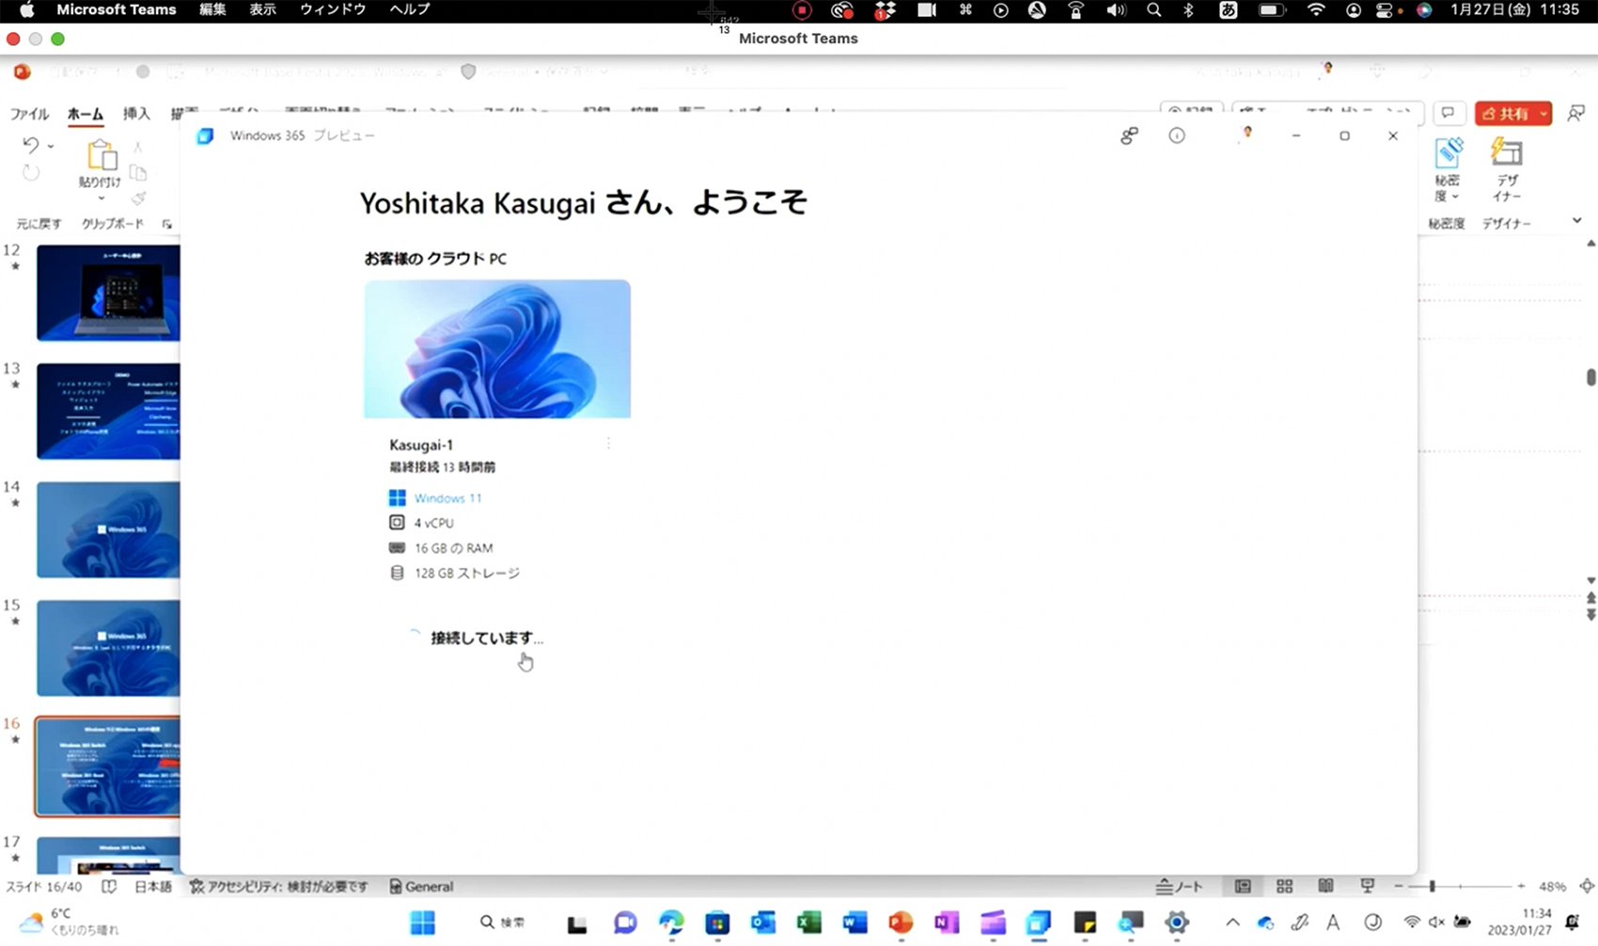Switch to PowerPoint Normal view icon
Screen dimensions: 1598x946
click(1243, 886)
